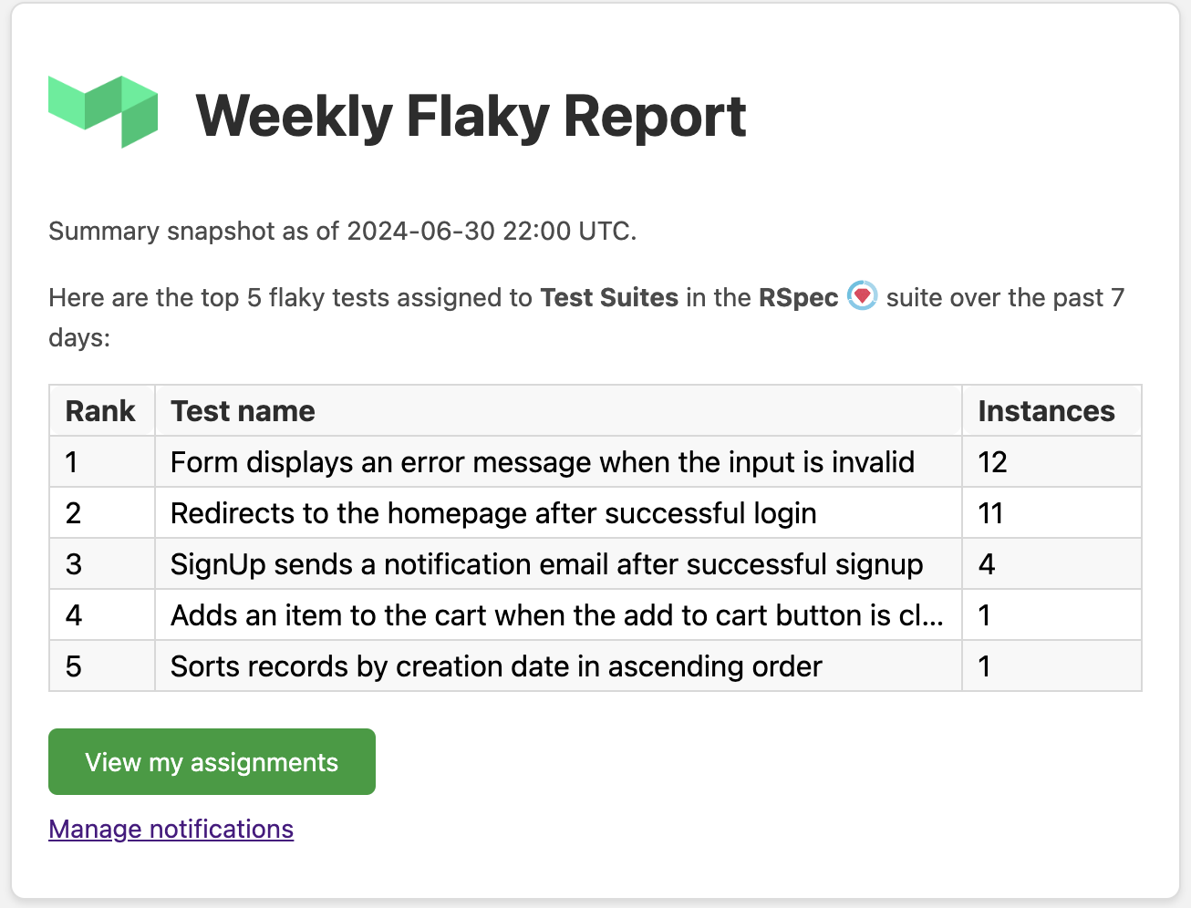Select the Weekly Flaky Report title

(471, 115)
